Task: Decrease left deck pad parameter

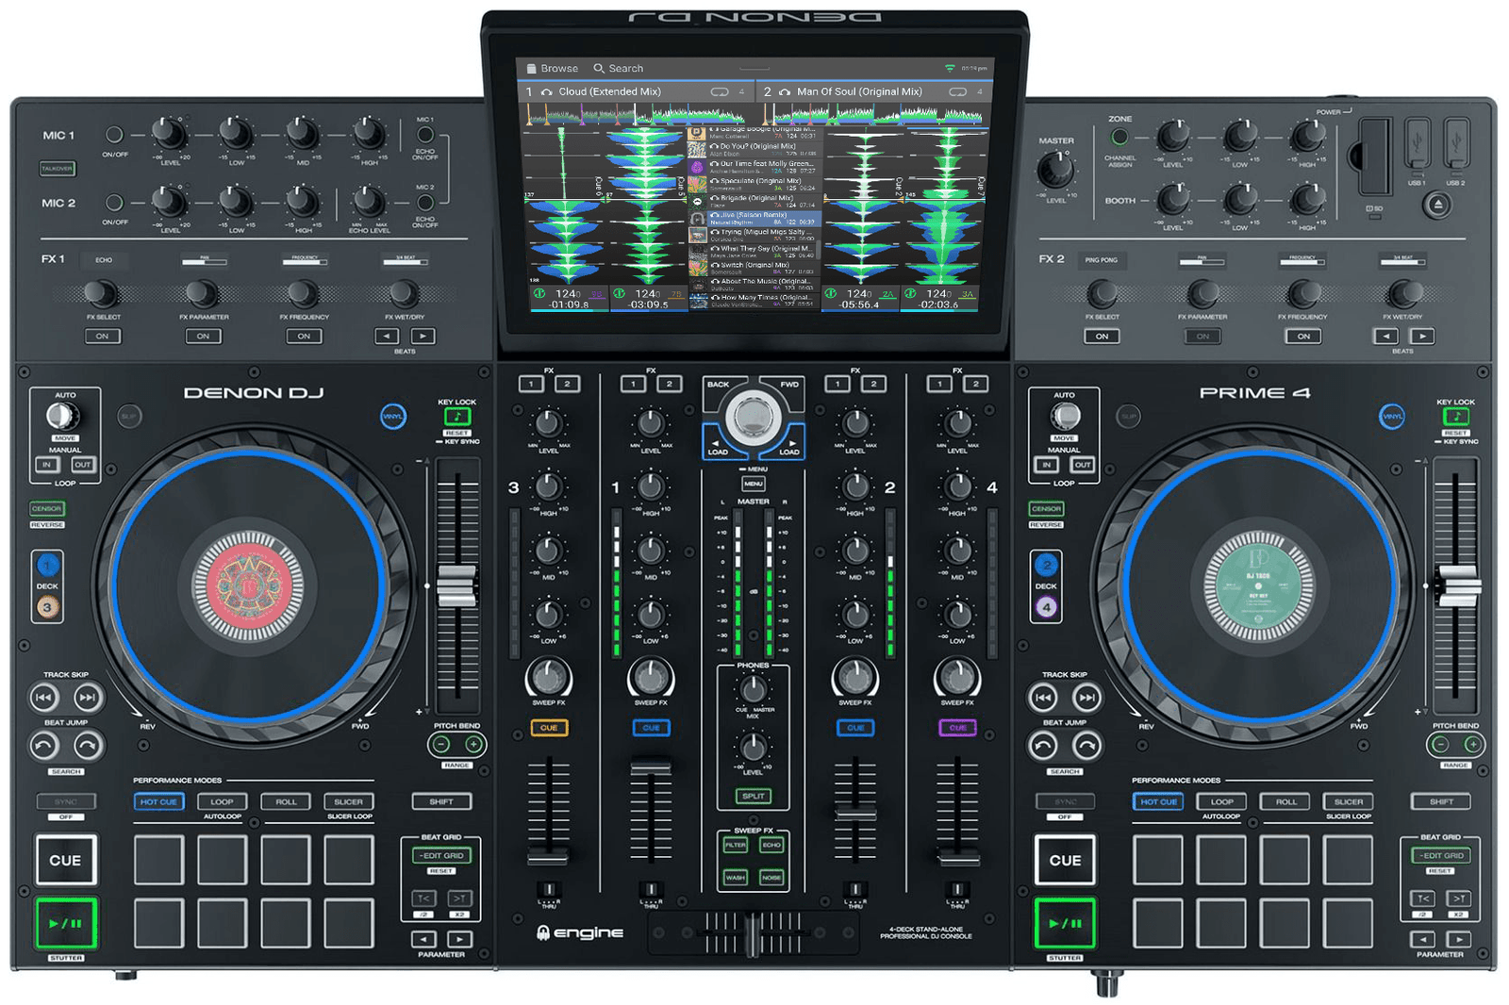Action: point(424,939)
